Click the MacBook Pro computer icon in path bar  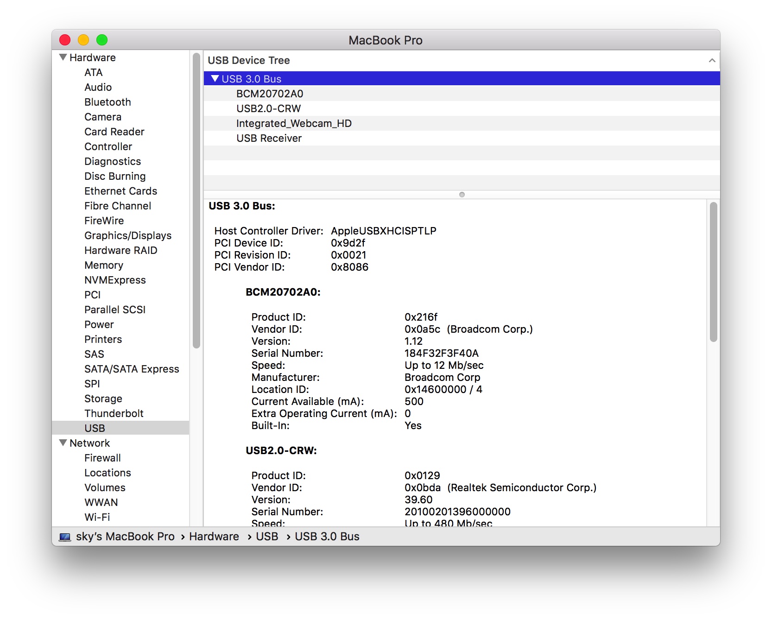click(65, 537)
